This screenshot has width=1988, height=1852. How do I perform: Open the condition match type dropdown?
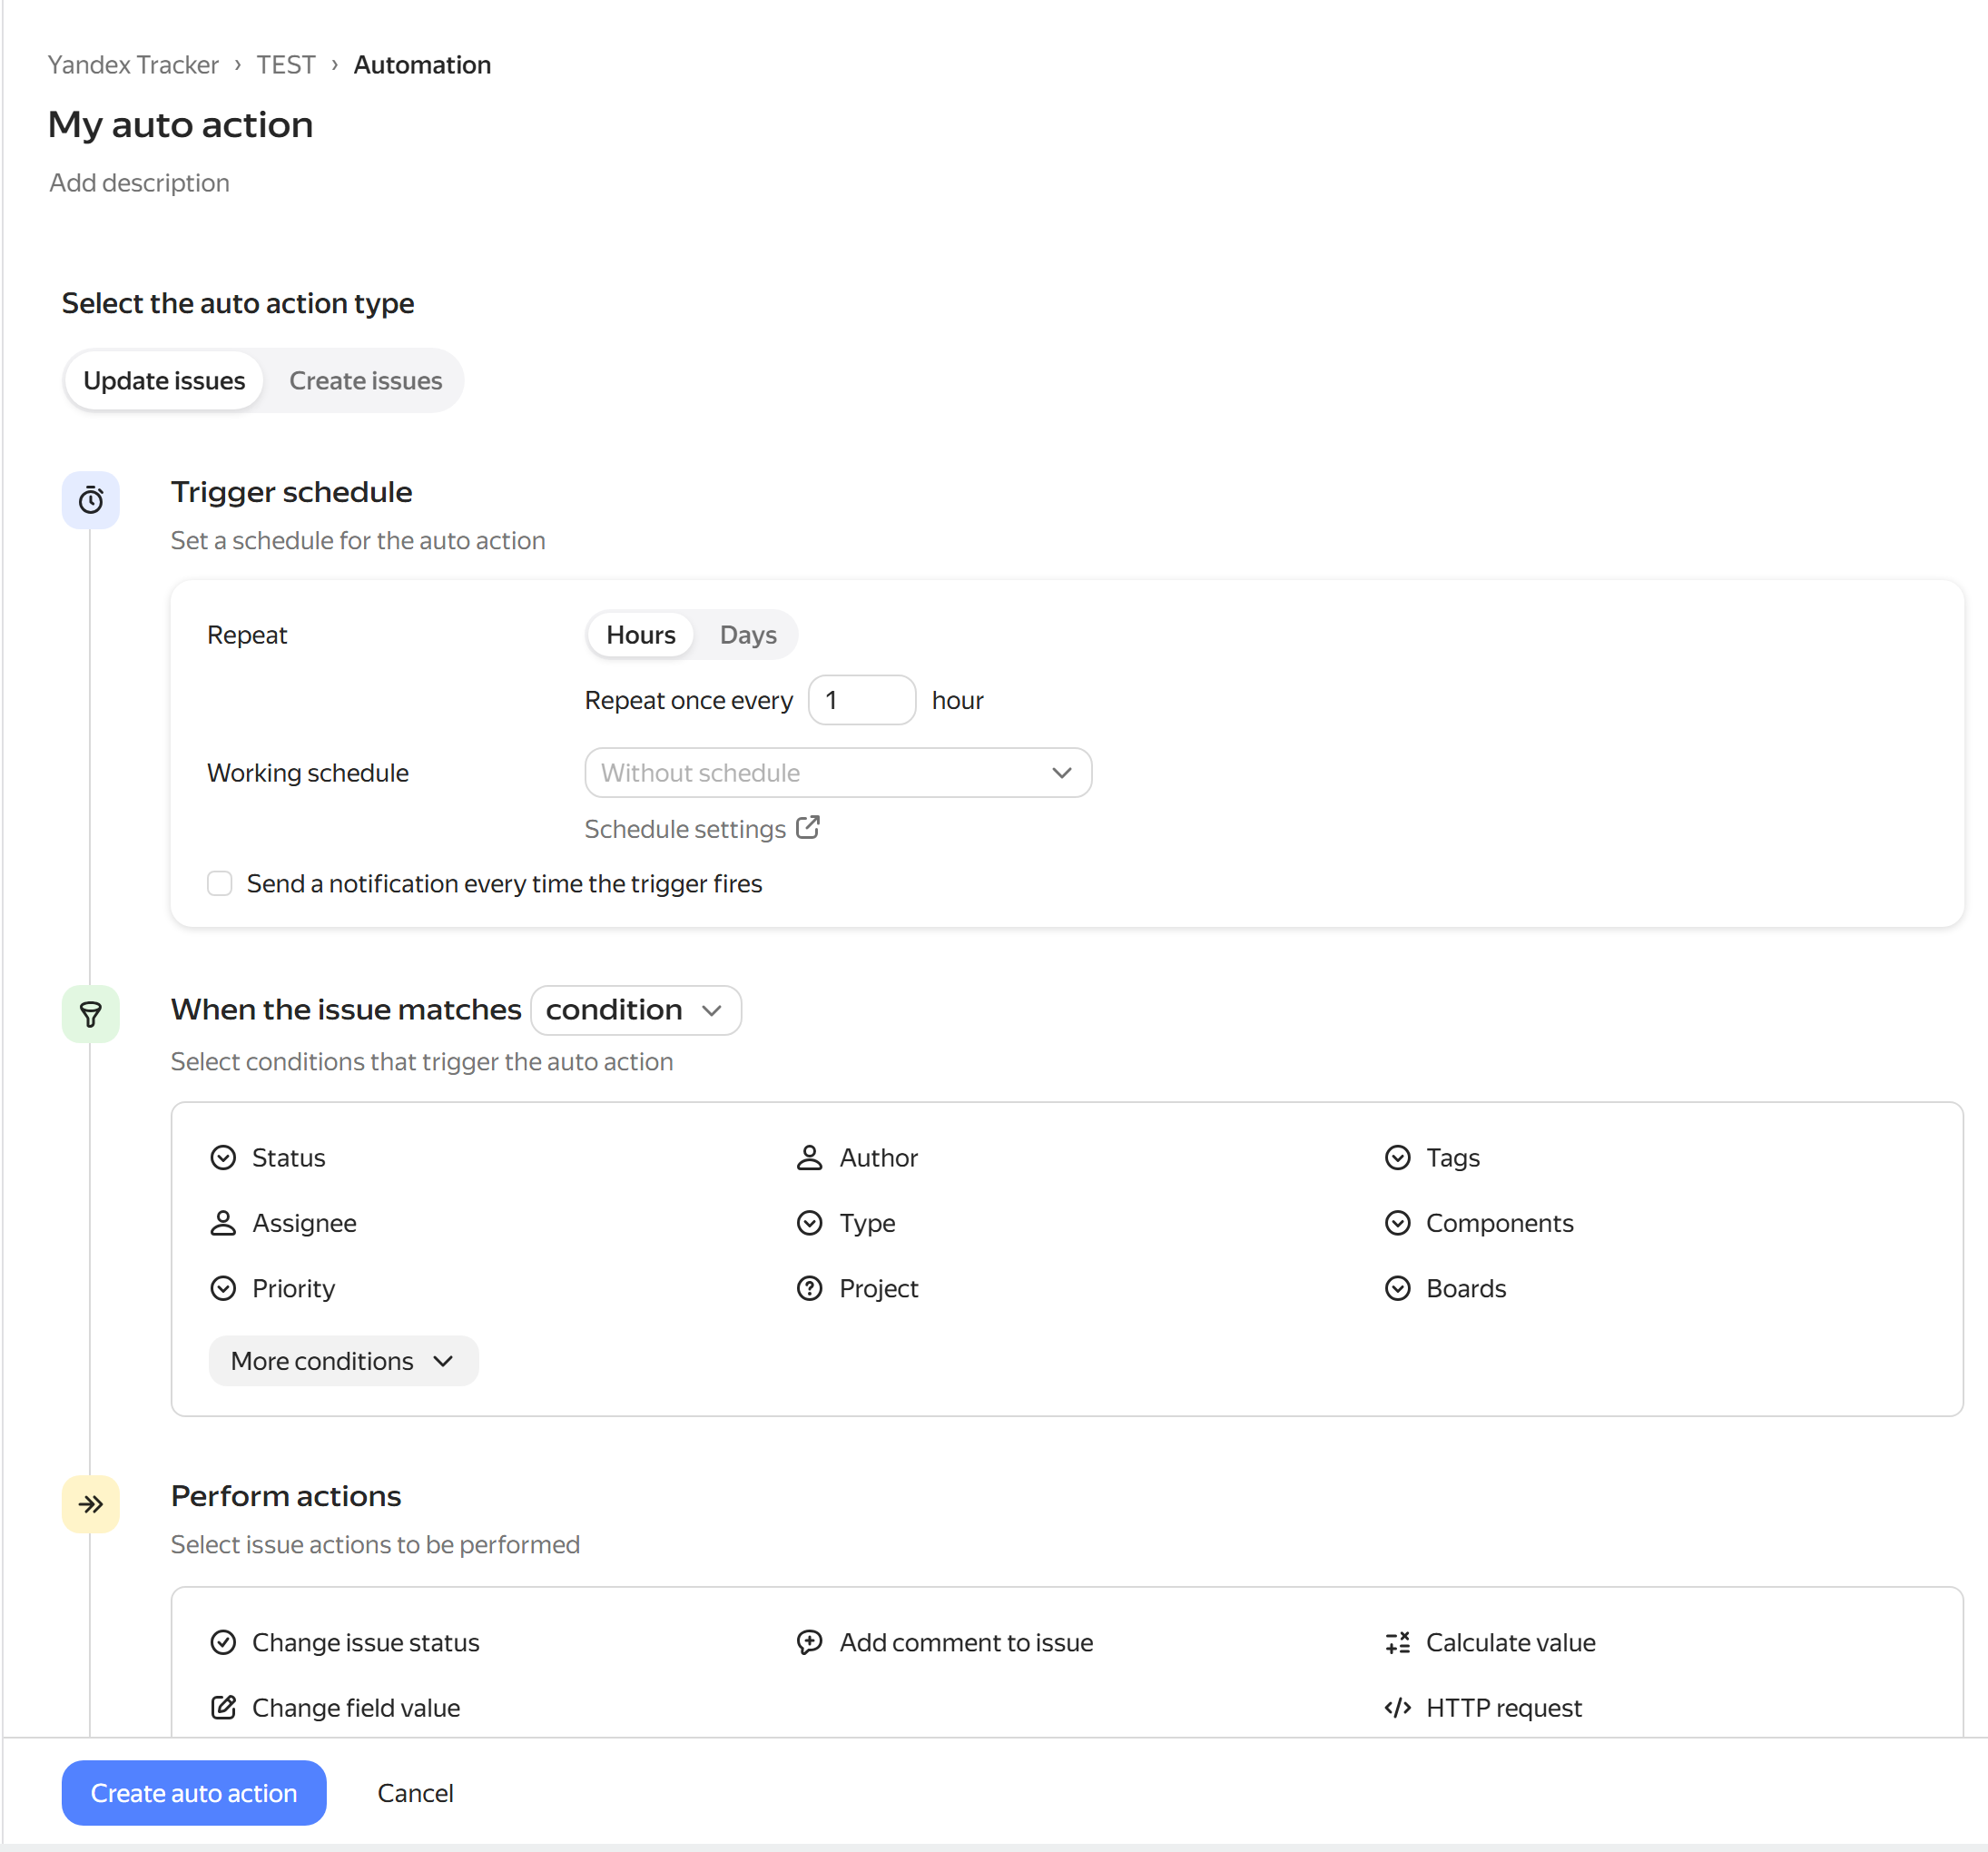pos(636,1010)
